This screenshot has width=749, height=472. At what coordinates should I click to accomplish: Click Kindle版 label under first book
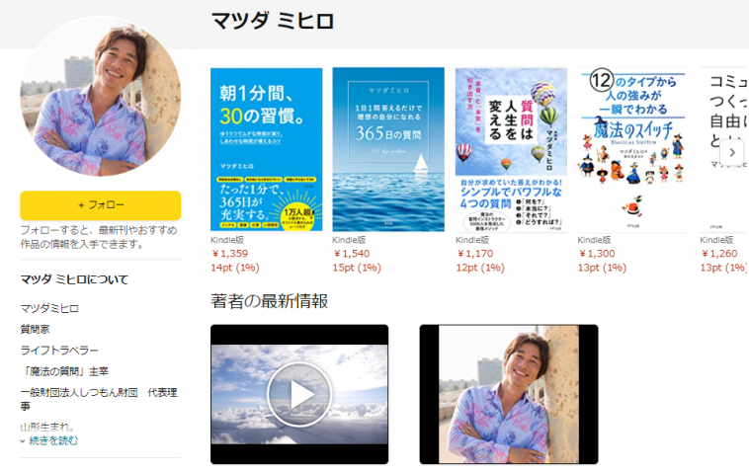[227, 240]
